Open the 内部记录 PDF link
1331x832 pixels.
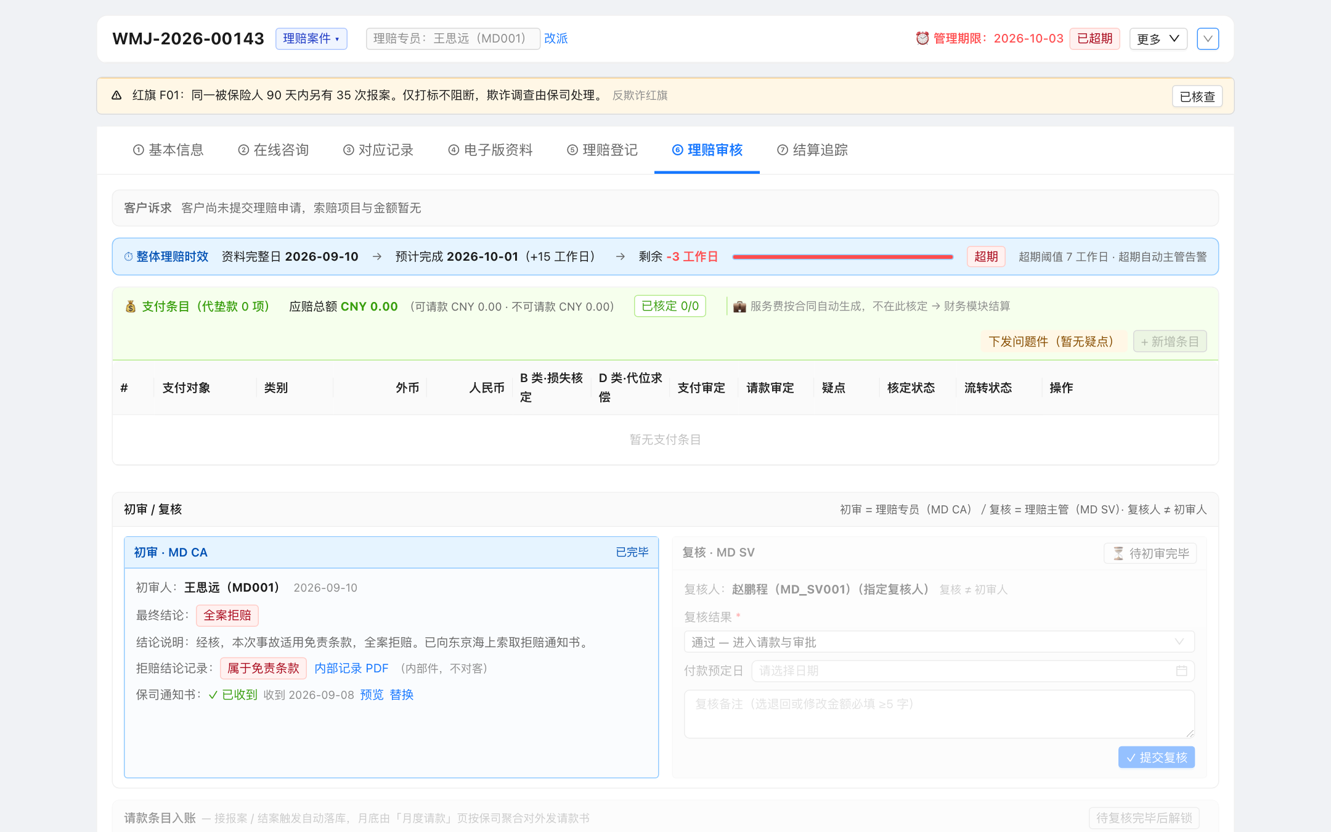351,669
